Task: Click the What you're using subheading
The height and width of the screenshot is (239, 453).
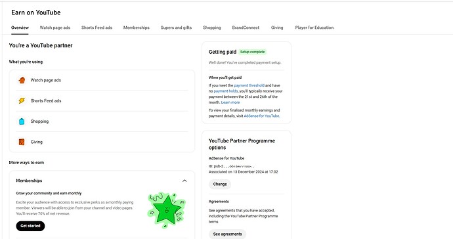Action: 26,62
